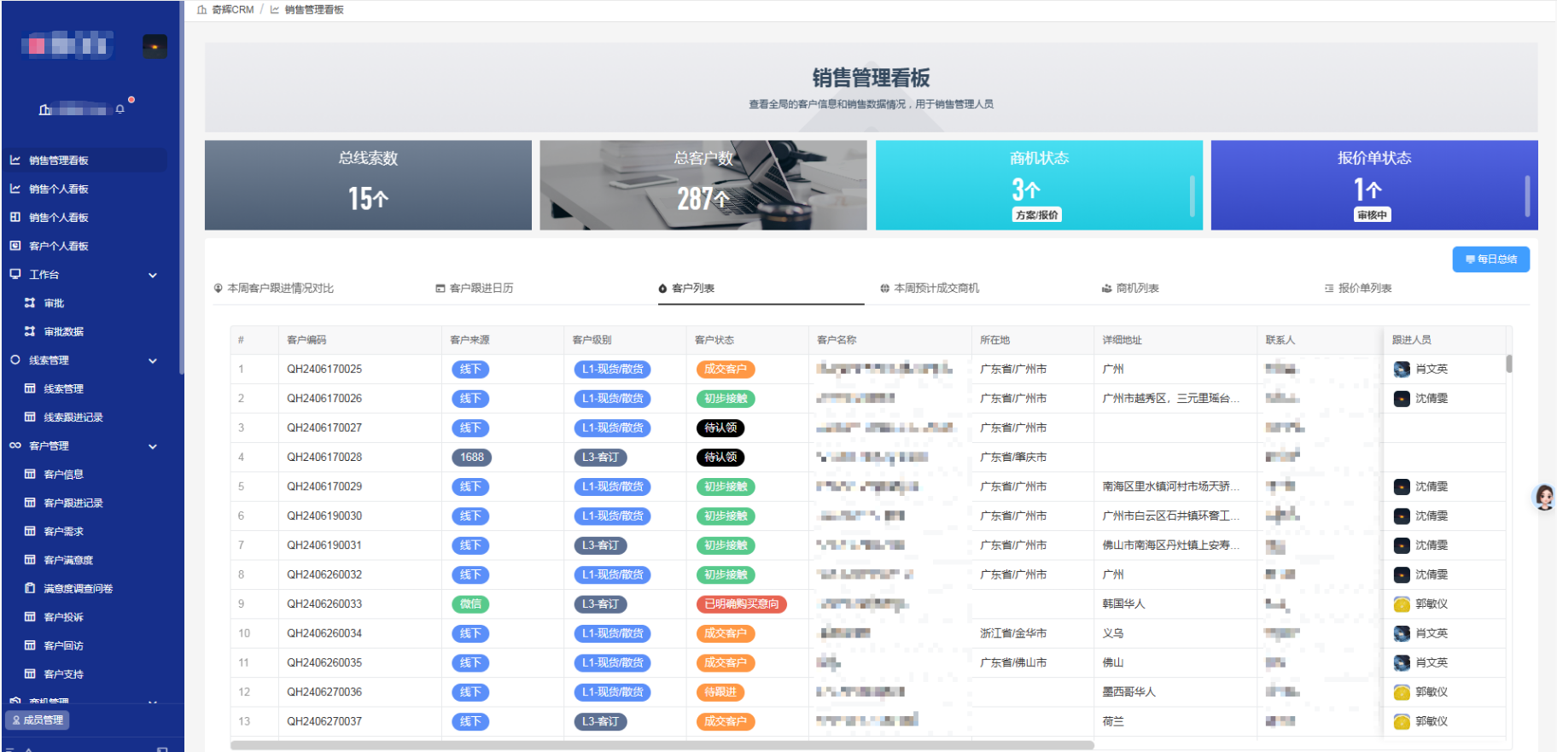The width and height of the screenshot is (1557, 752).
Task: Click the 成员管理 button at sidebar bottom
Action: pyautogui.click(x=38, y=720)
